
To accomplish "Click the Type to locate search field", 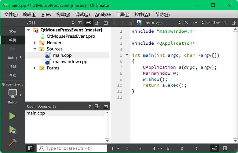I will (72, 148).
